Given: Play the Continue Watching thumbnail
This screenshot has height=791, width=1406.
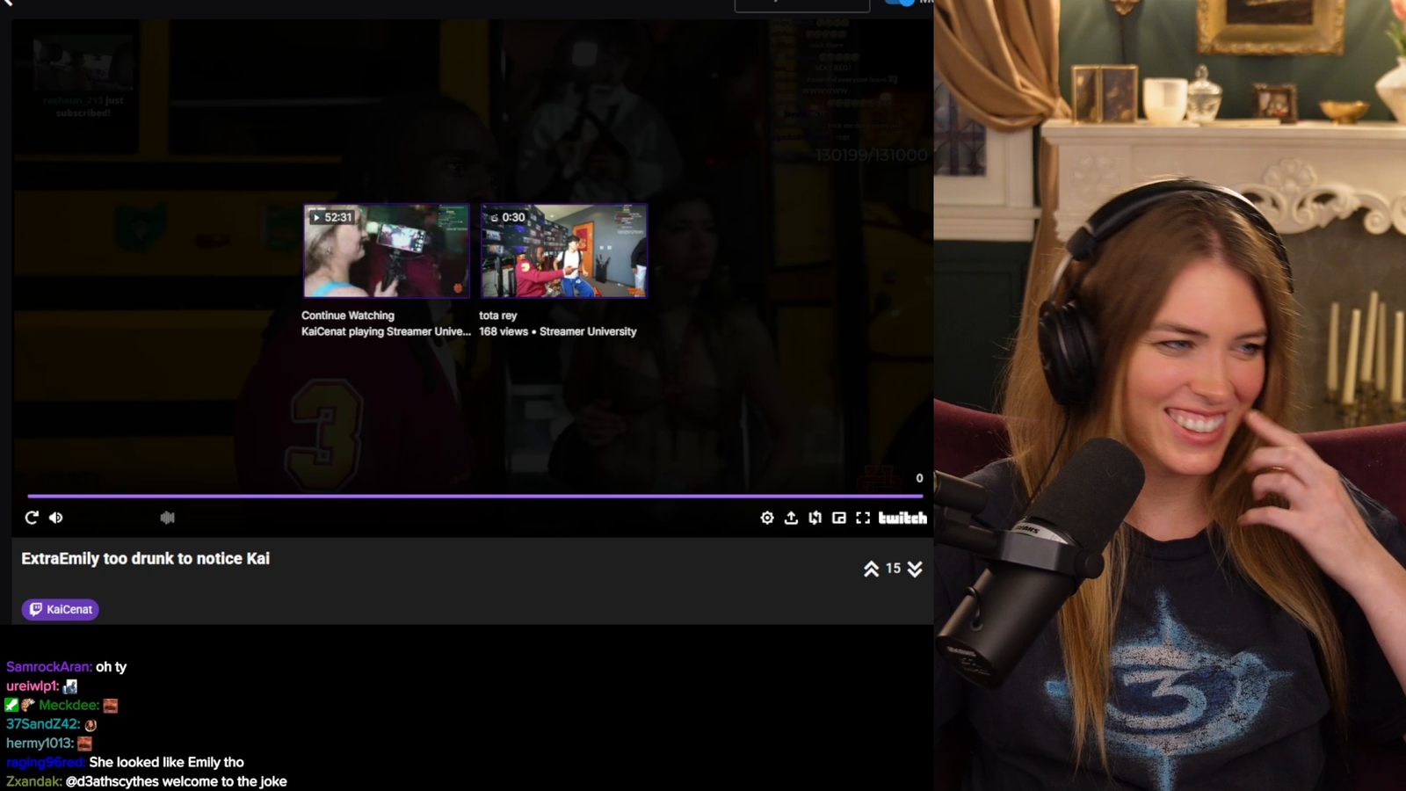Looking at the screenshot, I should coord(387,250).
